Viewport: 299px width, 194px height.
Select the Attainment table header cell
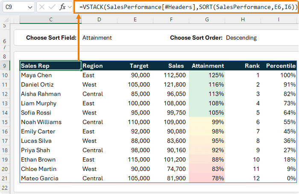coord(207,66)
